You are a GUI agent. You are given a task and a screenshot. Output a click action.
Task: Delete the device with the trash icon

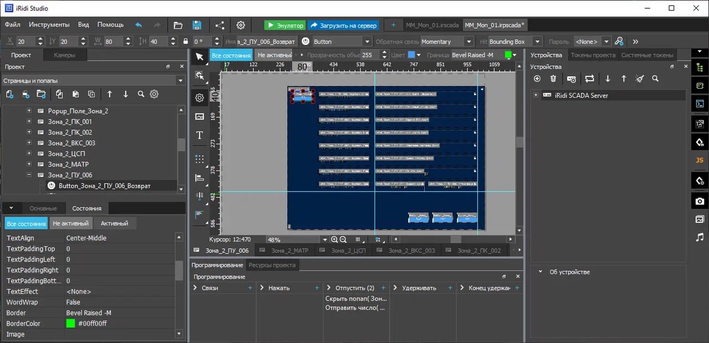tap(553, 79)
